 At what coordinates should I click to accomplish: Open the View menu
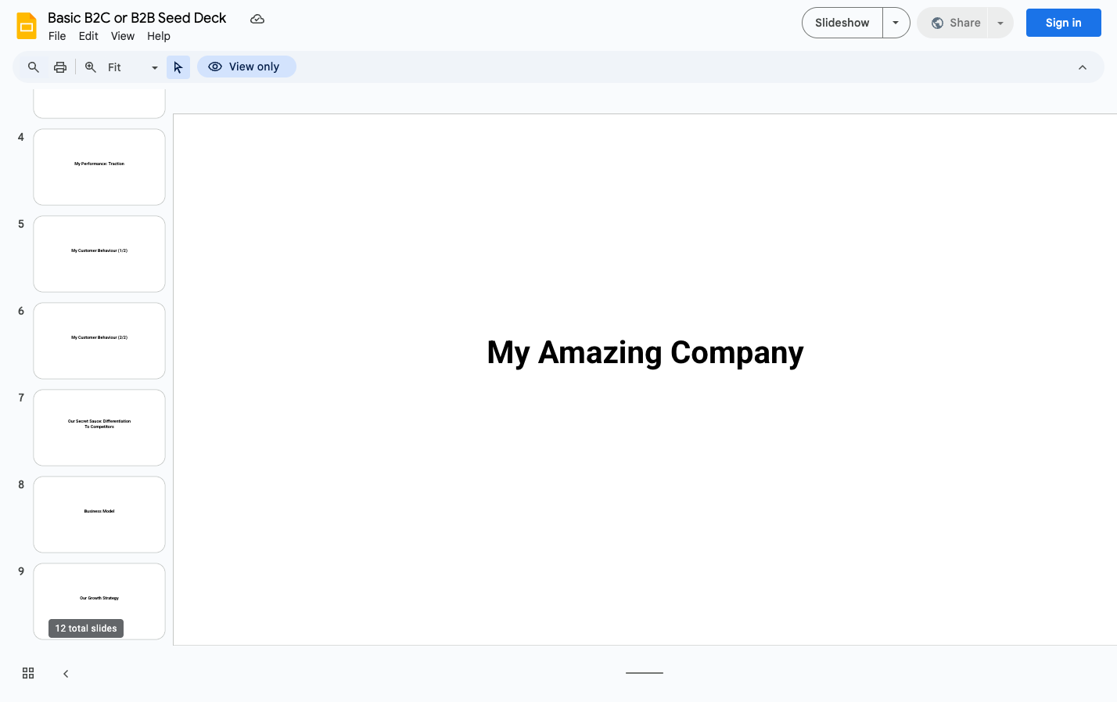coord(122,36)
